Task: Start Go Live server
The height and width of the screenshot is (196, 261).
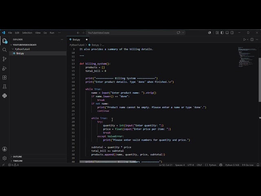Action: click(248, 165)
